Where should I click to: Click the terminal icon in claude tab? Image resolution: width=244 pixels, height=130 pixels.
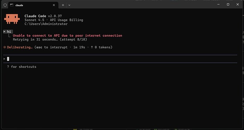12,5
